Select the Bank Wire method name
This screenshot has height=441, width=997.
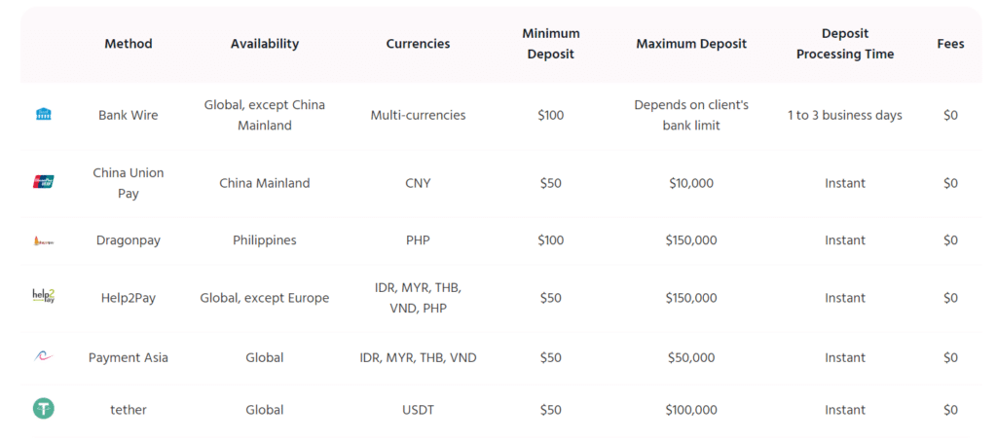[x=129, y=116]
